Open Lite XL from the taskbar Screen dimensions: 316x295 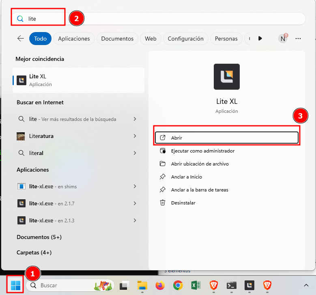[x=249, y=285]
